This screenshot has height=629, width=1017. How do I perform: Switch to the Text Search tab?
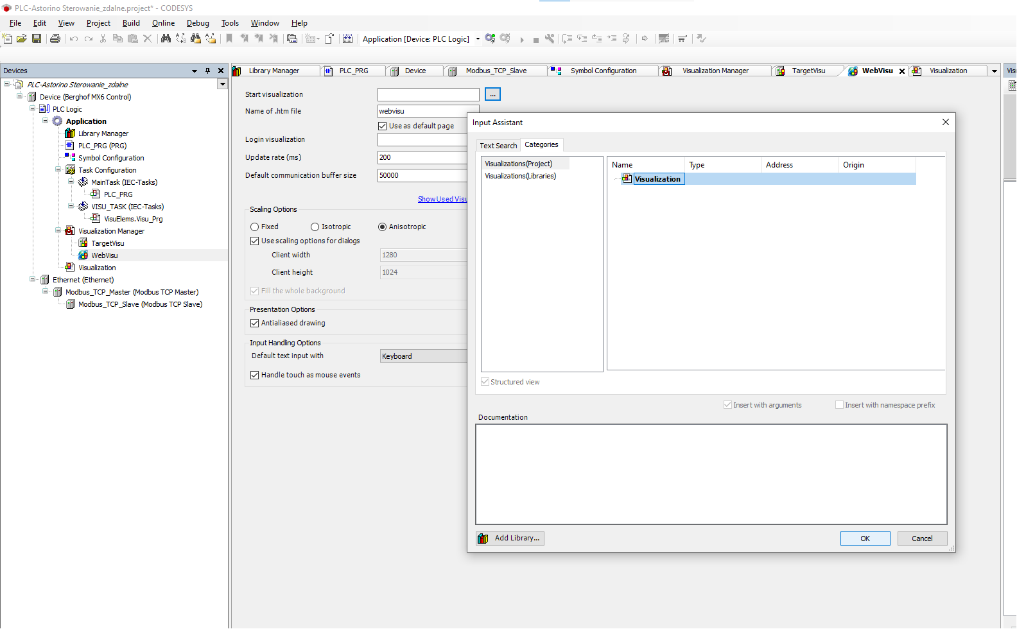pyautogui.click(x=498, y=146)
